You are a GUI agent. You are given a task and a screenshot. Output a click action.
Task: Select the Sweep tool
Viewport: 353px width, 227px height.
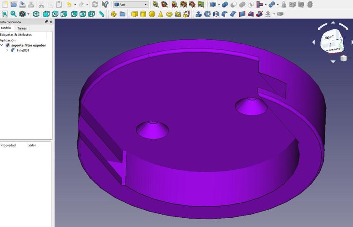(259, 14)
